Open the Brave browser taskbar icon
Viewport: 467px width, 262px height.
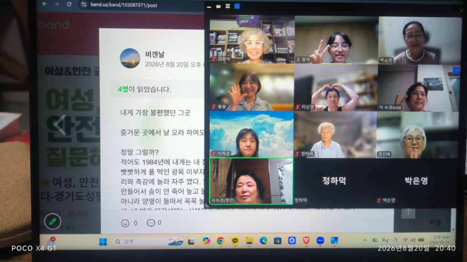point(306,241)
